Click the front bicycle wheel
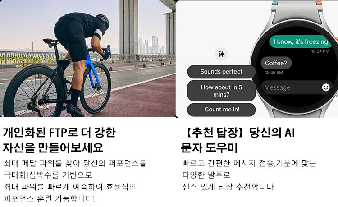 [x=96, y=88]
